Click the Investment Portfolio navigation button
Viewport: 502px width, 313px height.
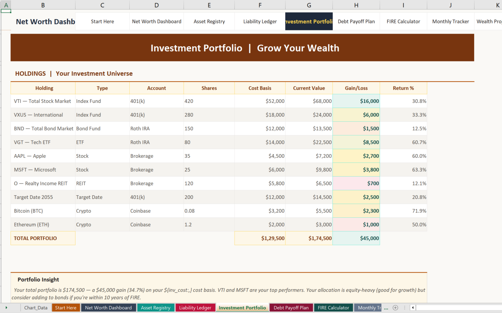coord(309,21)
